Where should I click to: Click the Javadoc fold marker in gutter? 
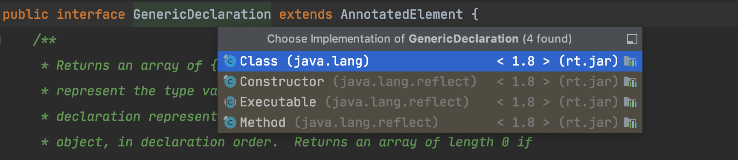(x=1, y=40)
